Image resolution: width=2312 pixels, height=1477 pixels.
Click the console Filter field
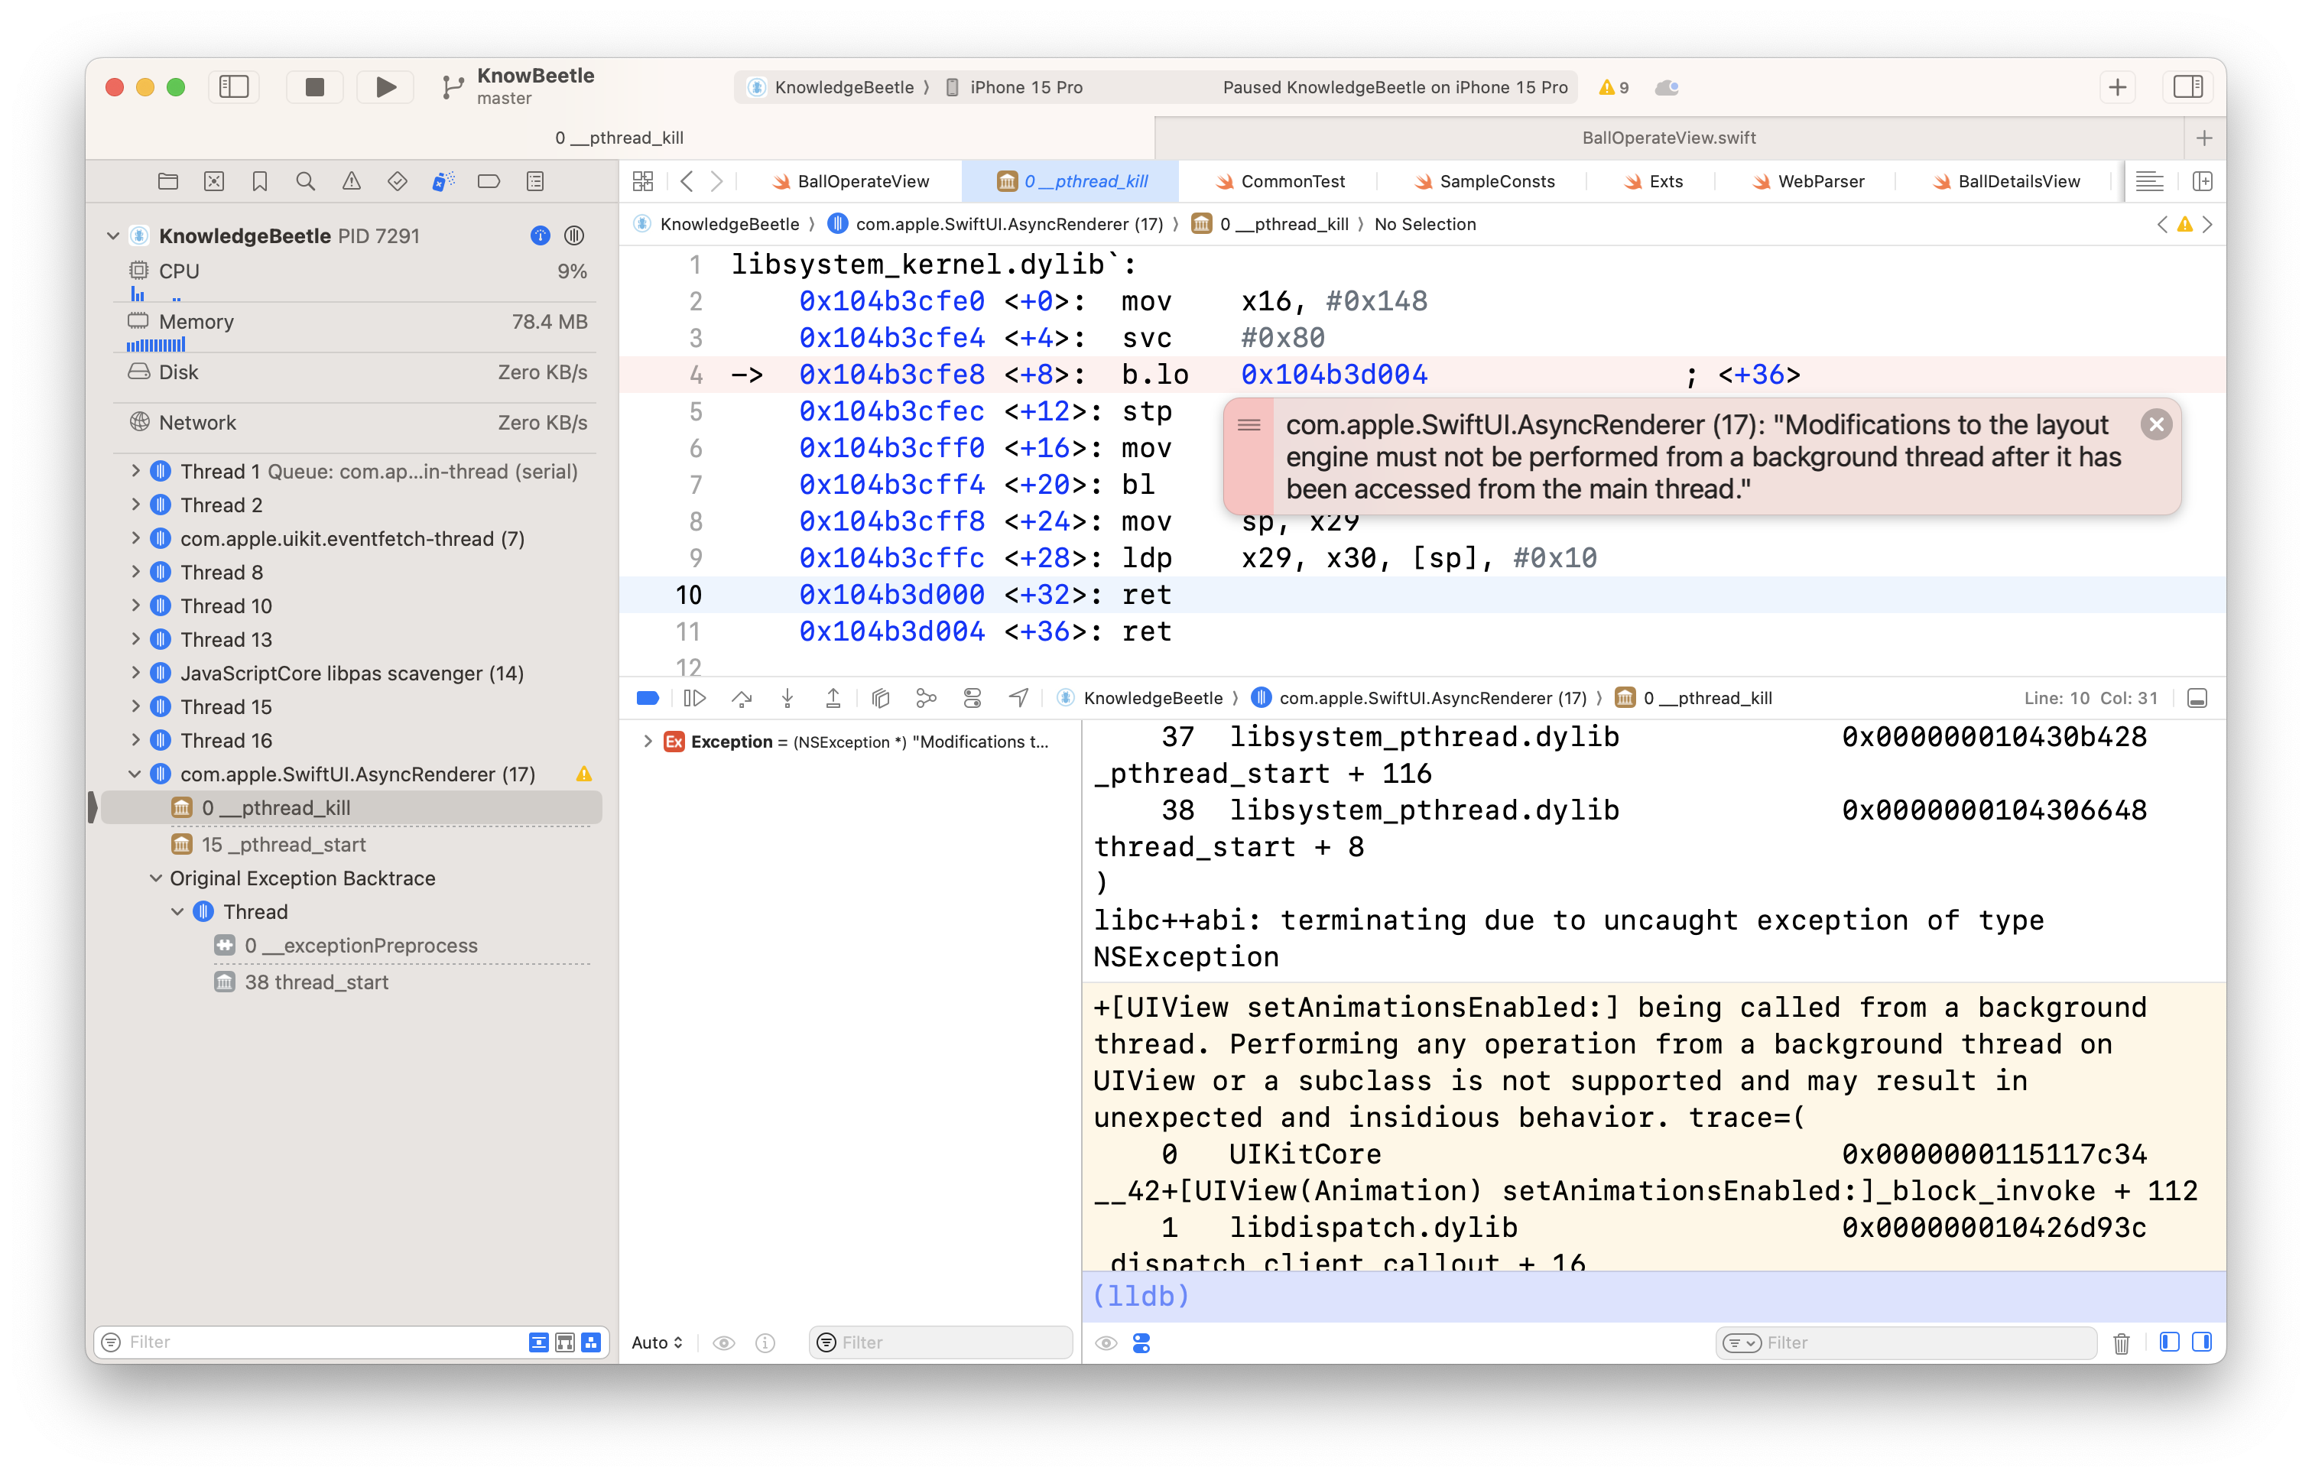1906,1342
